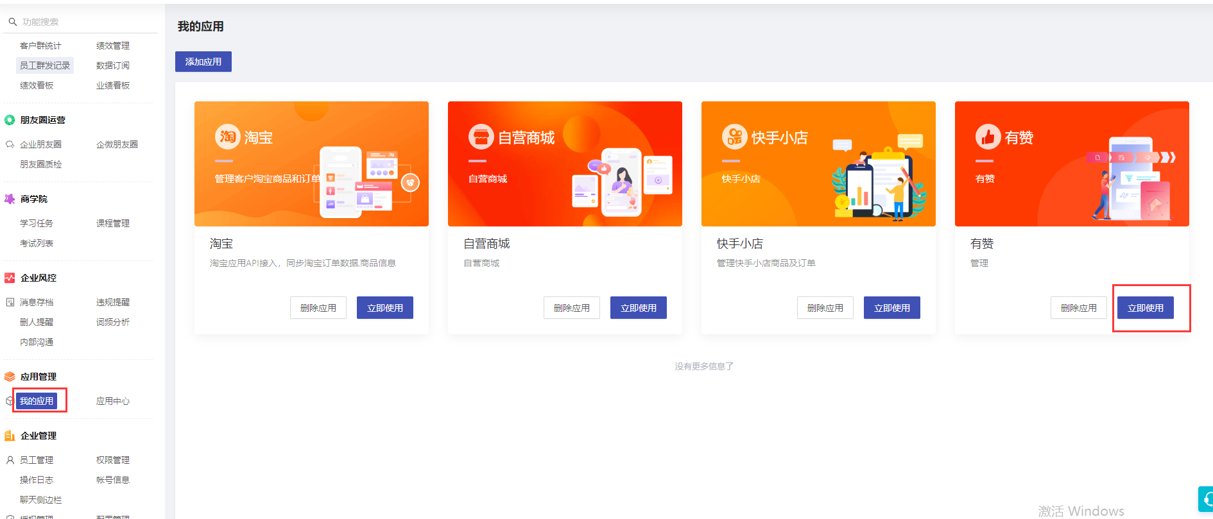Click the 商学院 section icon
The width and height of the screenshot is (1213, 519).
(x=10, y=199)
